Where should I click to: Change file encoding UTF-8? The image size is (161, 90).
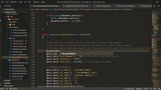pyautogui.click(x=146, y=89)
